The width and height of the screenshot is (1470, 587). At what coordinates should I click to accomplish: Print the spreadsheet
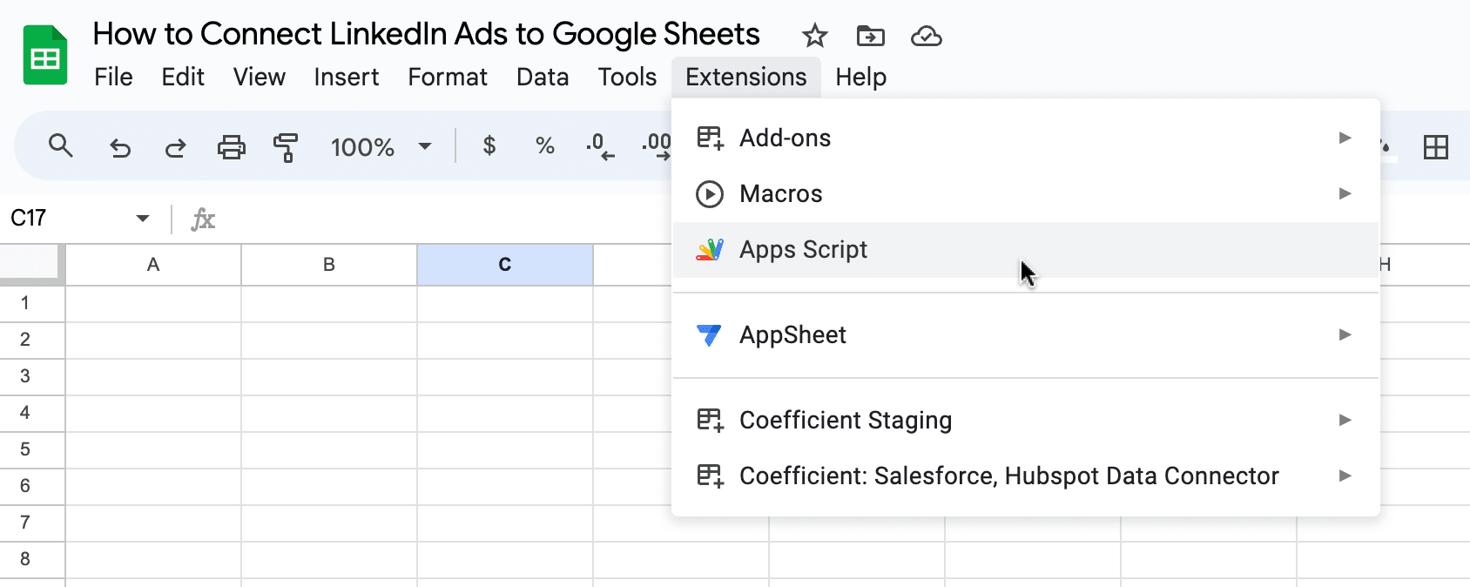(x=231, y=146)
